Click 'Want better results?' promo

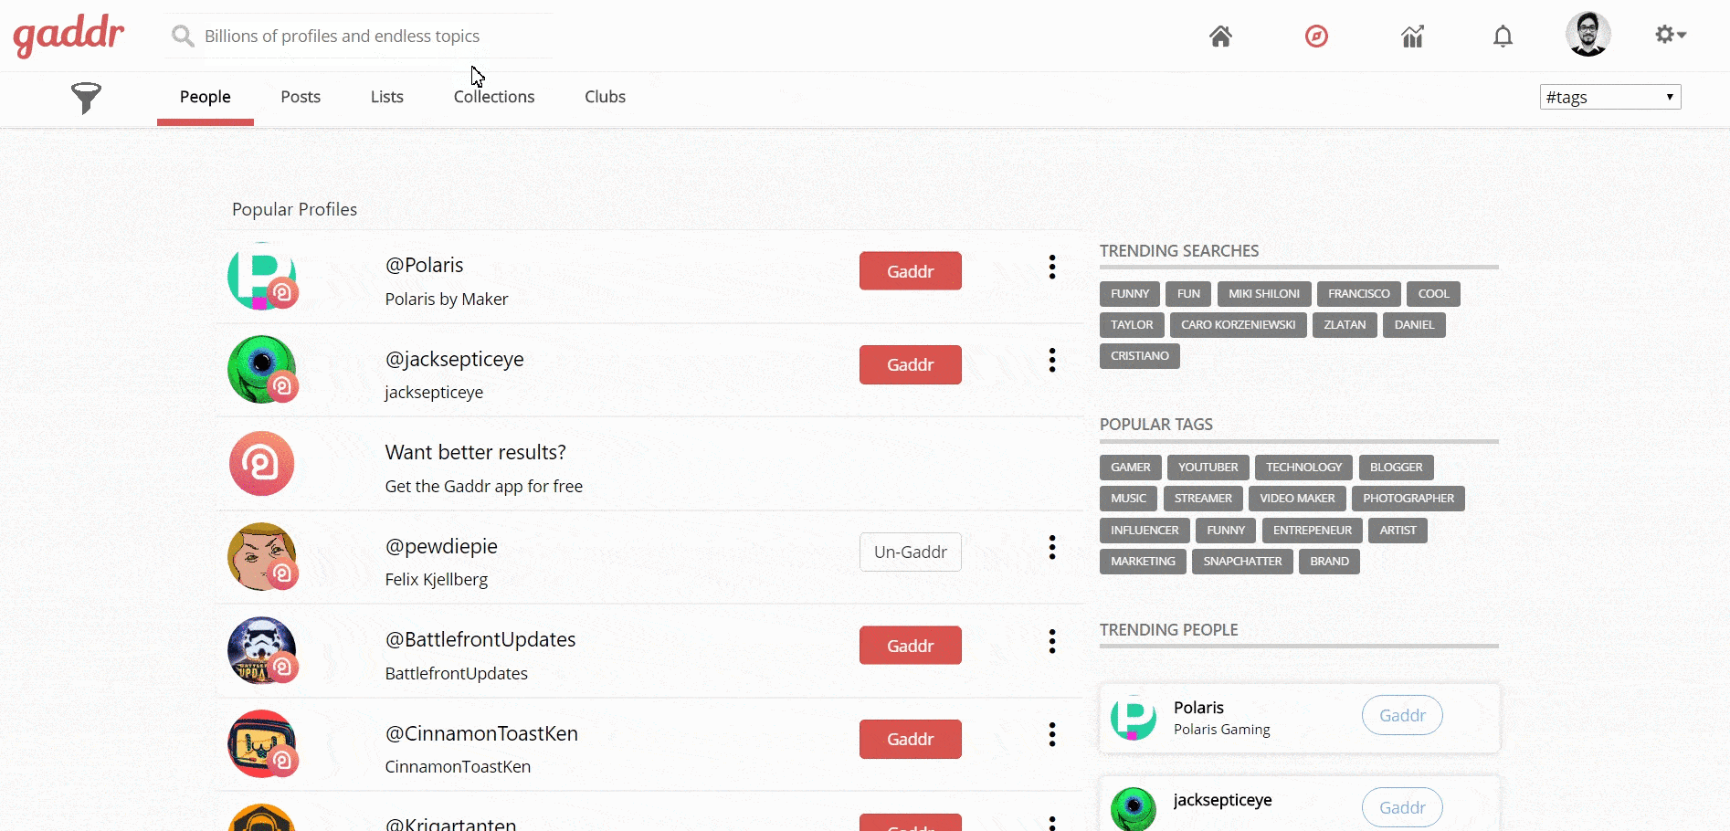[475, 452]
